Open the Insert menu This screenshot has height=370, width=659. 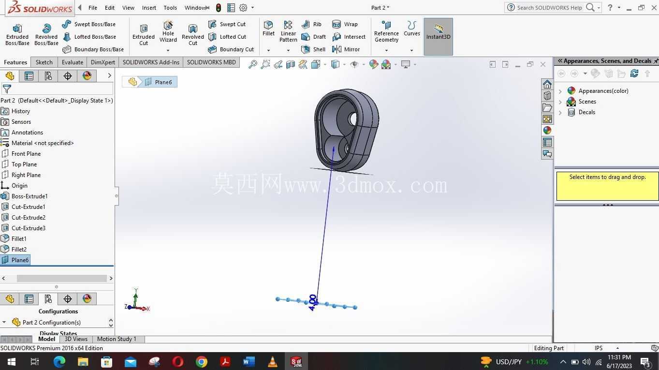coord(149,8)
